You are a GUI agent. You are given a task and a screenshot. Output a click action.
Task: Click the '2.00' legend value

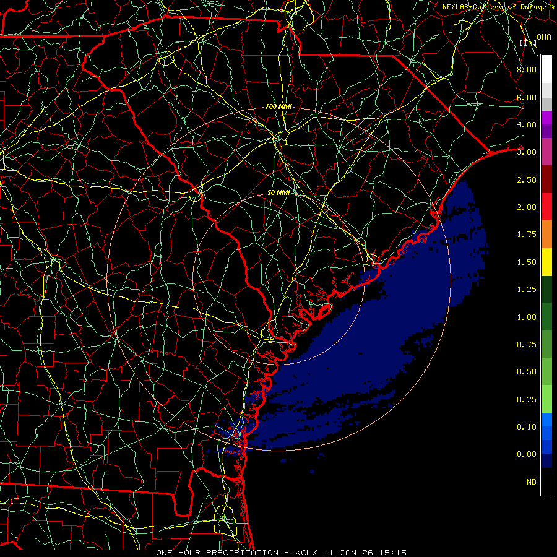tap(527, 207)
